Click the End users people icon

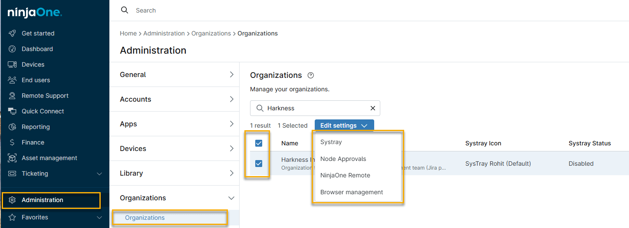[12, 80]
